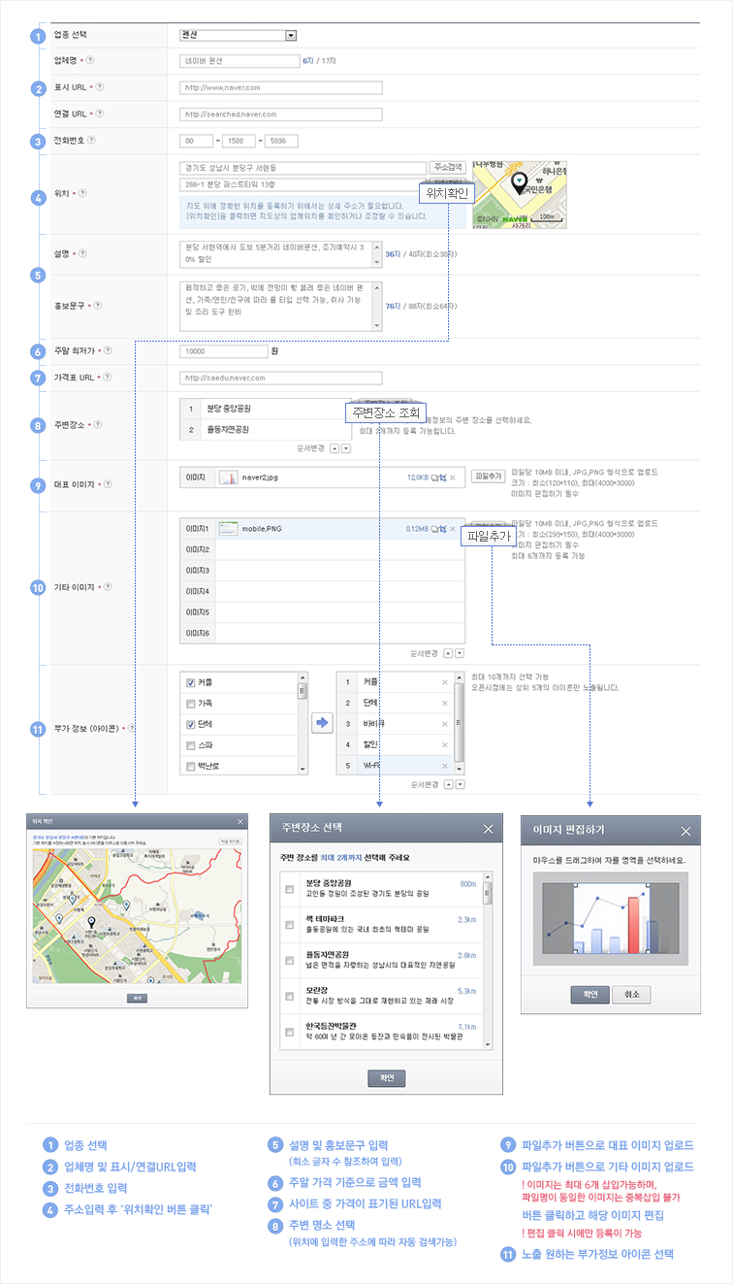Open help icon next to 연결 URL
The height and width of the screenshot is (1284, 733).
pos(101,114)
